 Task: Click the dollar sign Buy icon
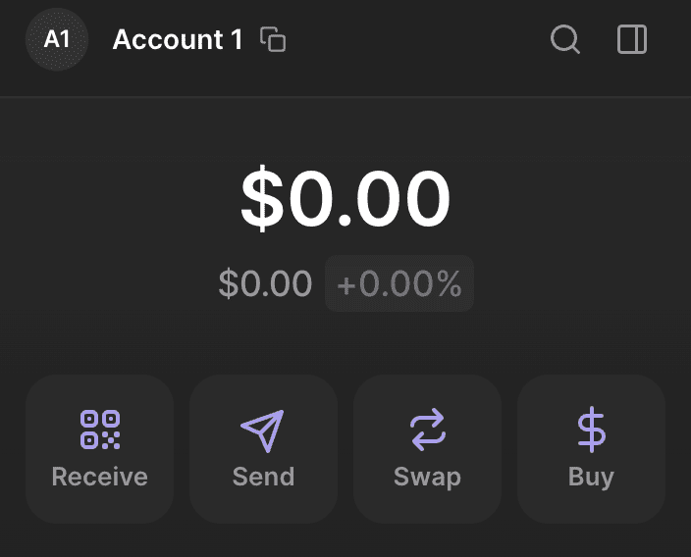coord(591,430)
